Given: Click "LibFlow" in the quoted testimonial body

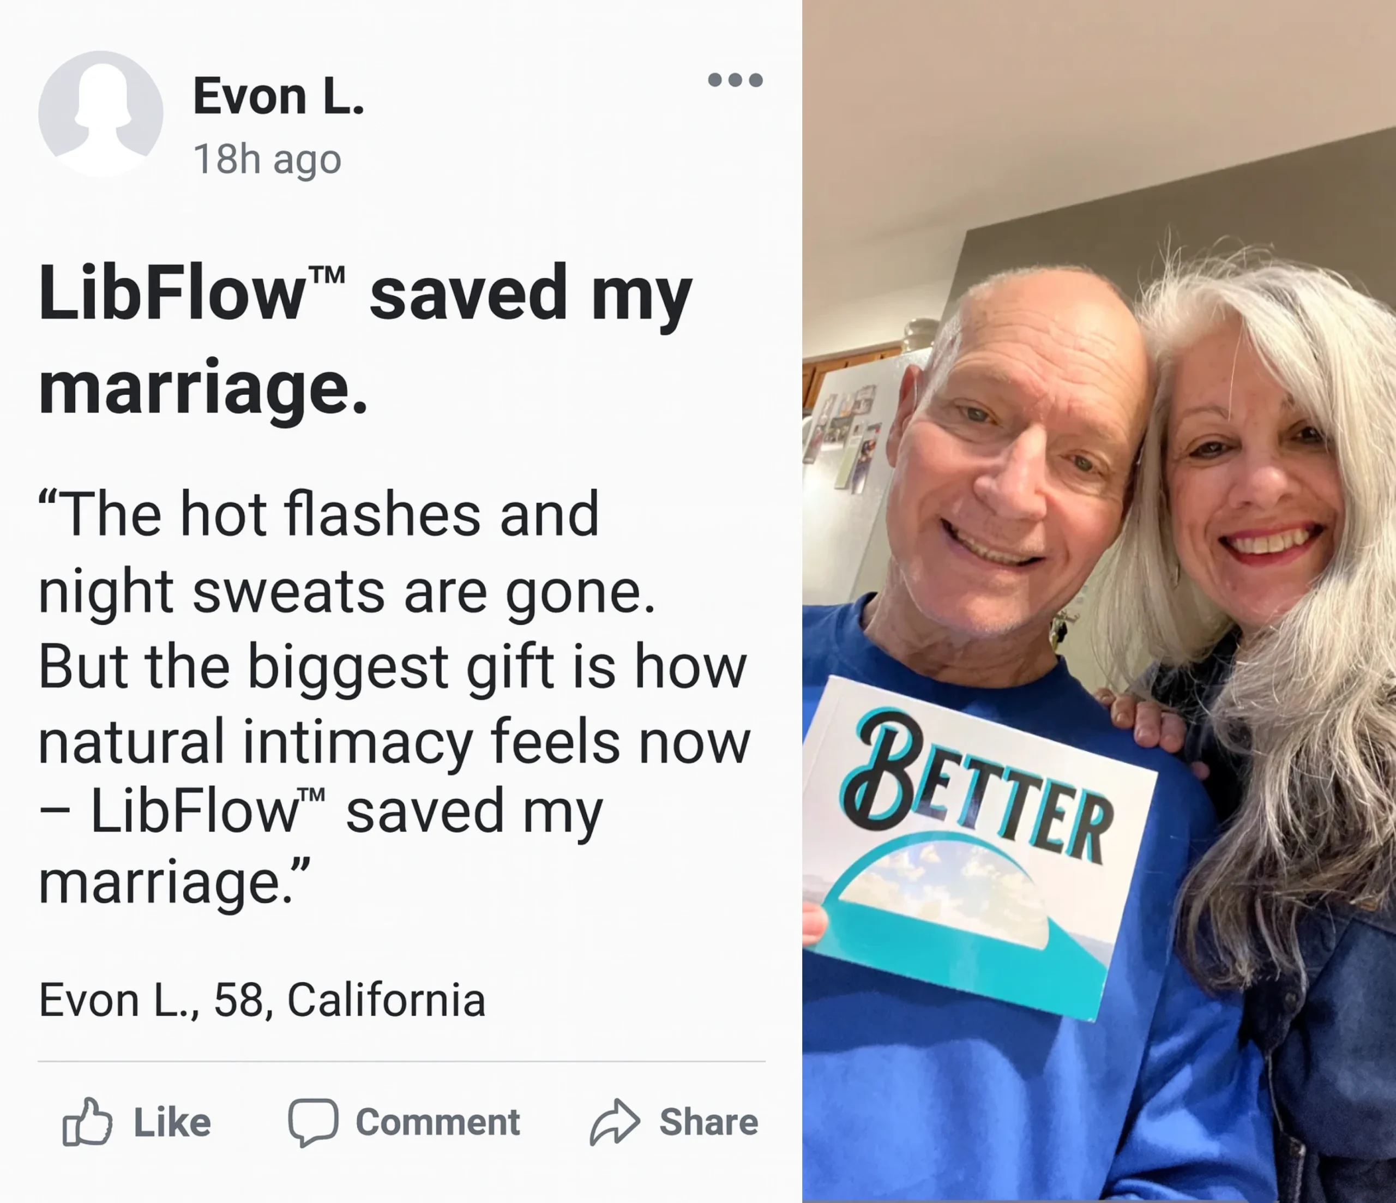Looking at the screenshot, I should (x=194, y=810).
